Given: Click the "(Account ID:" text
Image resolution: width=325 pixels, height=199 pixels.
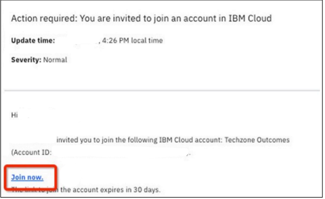Looking at the screenshot, I should pyautogui.click(x=31, y=153).
